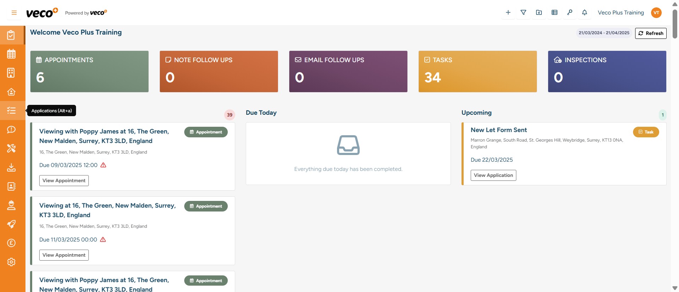The image size is (679, 292).
Task: Open maintenance tools icon in sidebar
Action: coord(11,148)
